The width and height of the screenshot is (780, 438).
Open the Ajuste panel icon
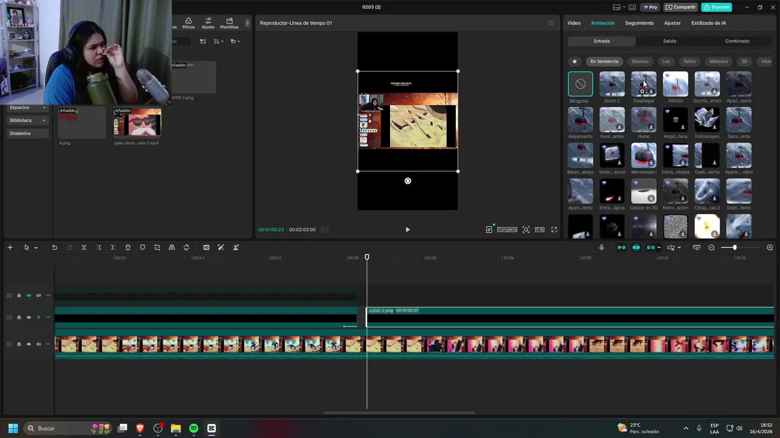click(208, 23)
